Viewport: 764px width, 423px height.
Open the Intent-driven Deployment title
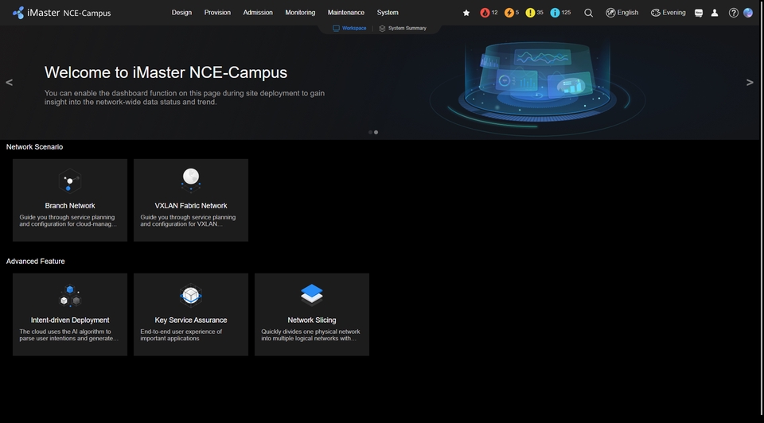point(70,320)
